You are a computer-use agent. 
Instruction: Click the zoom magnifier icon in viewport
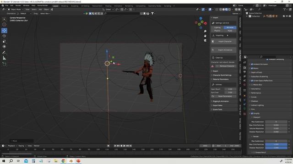(205, 31)
